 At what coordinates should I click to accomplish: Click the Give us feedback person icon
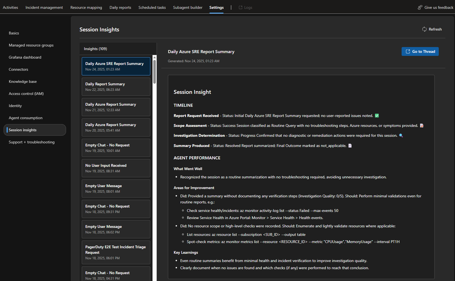[420, 8]
